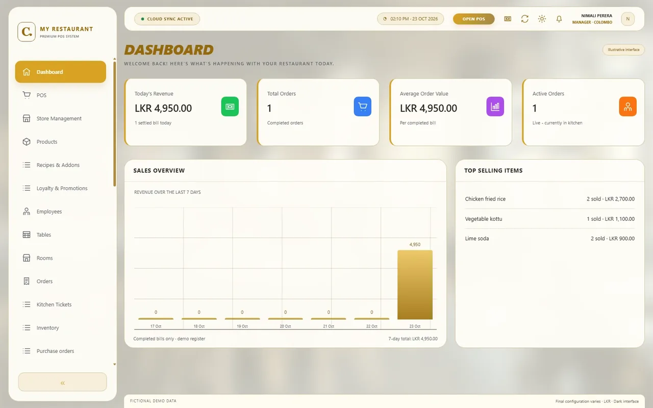Open the Products section

click(x=61, y=142)
